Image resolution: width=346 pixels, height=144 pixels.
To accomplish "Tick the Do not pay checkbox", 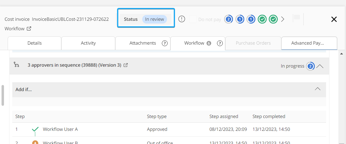I will coord(193,19).
